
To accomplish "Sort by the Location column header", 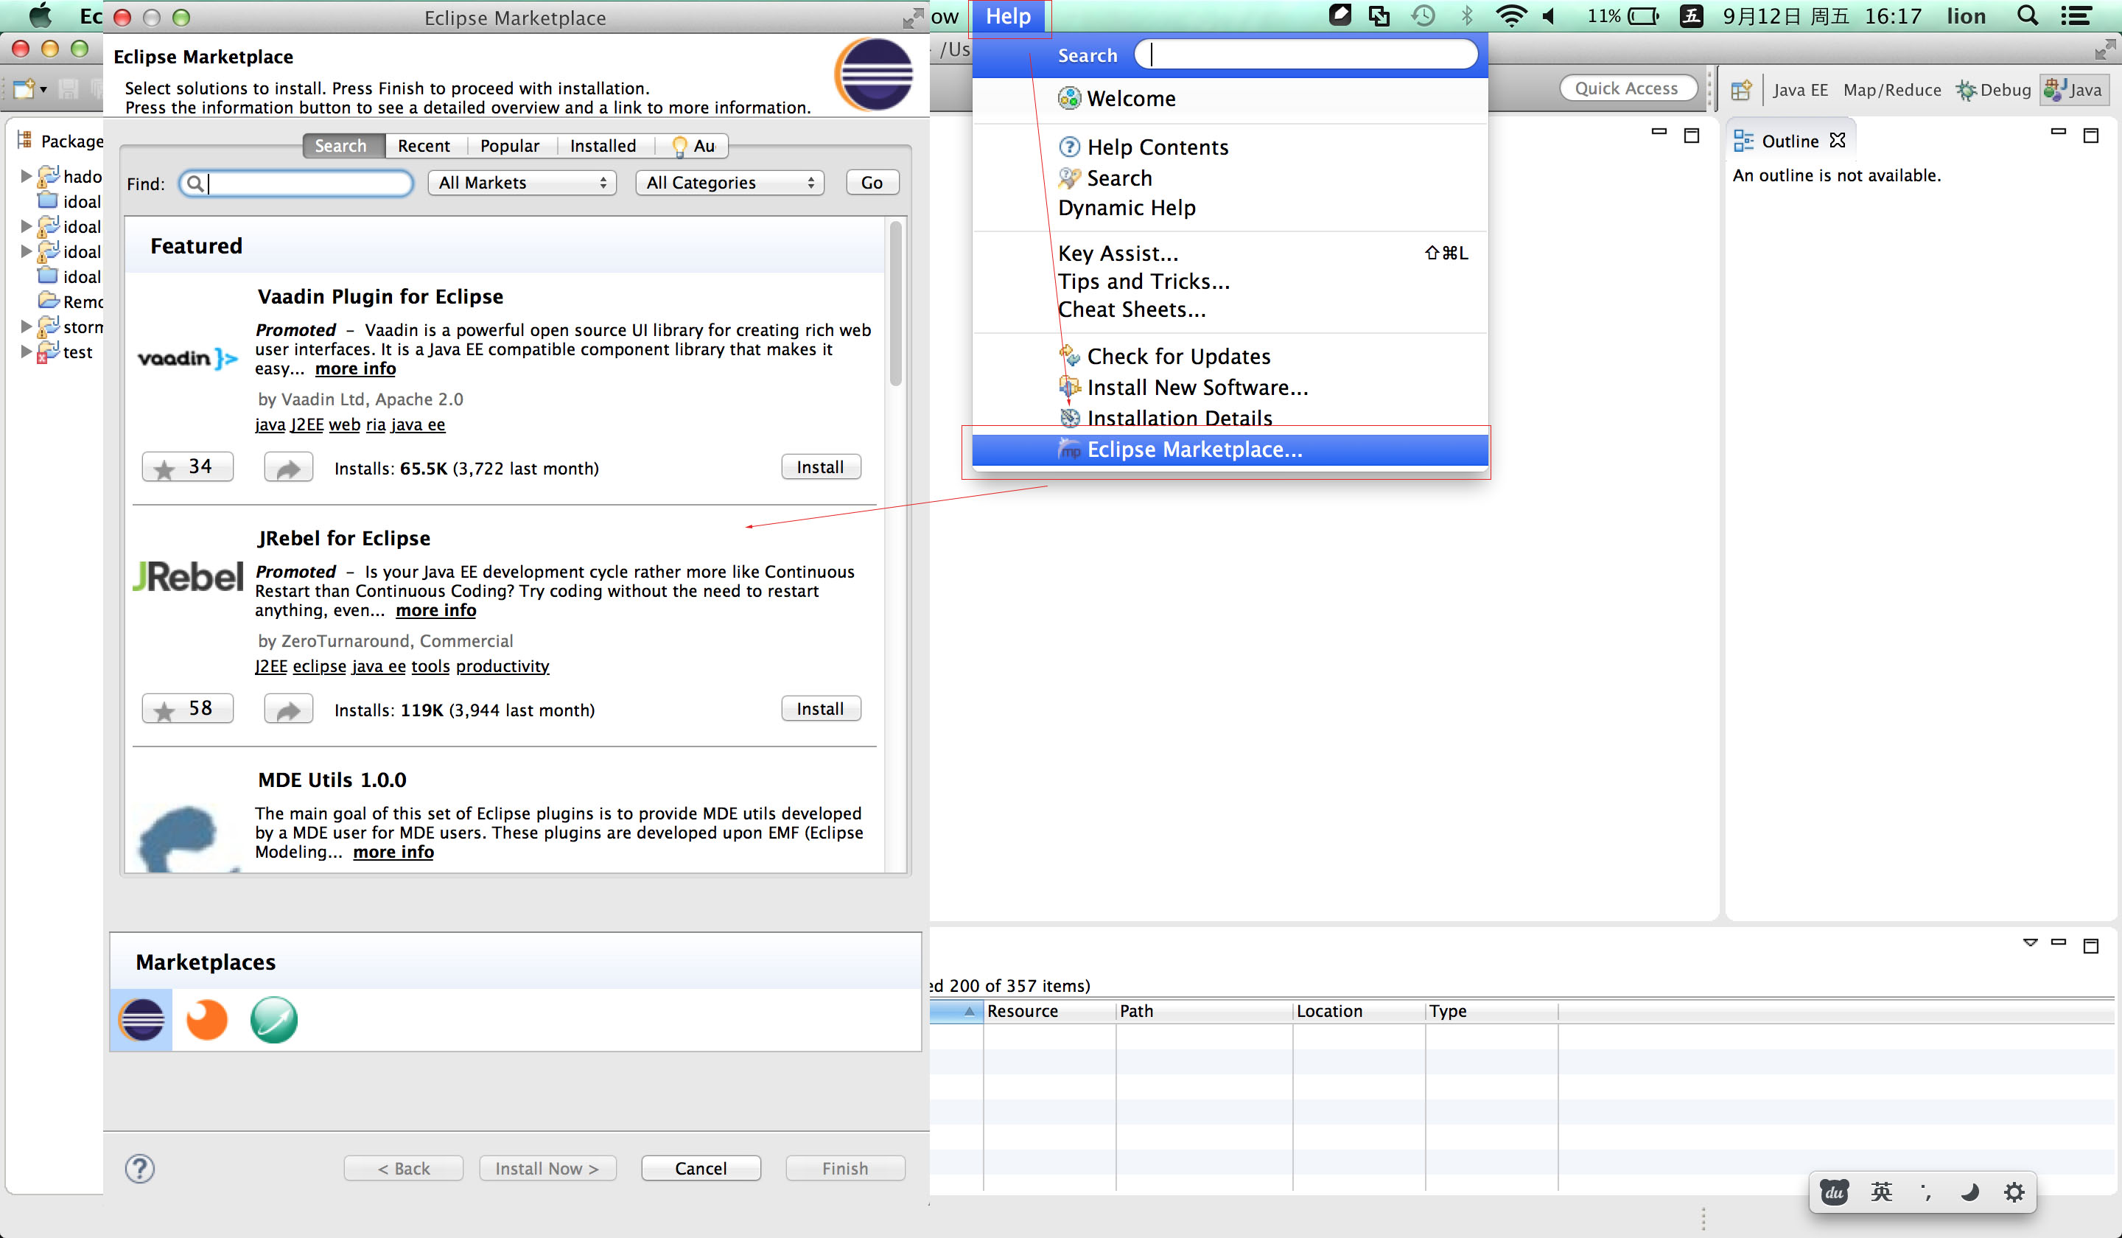I will coord(1359,1012).
